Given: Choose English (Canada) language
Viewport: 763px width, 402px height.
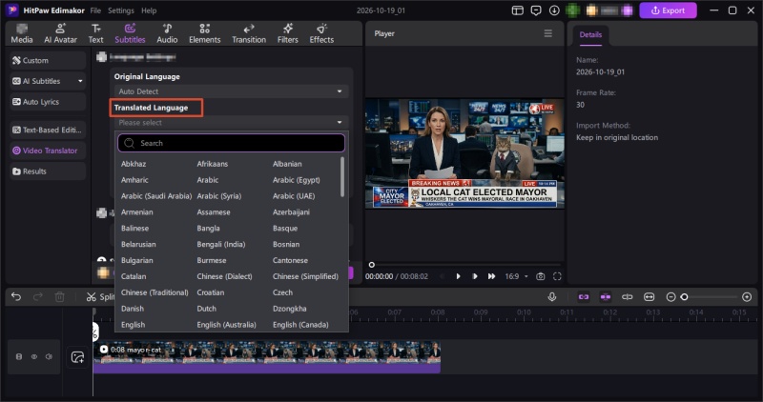Looking at the screenshot, I should 300,325.
